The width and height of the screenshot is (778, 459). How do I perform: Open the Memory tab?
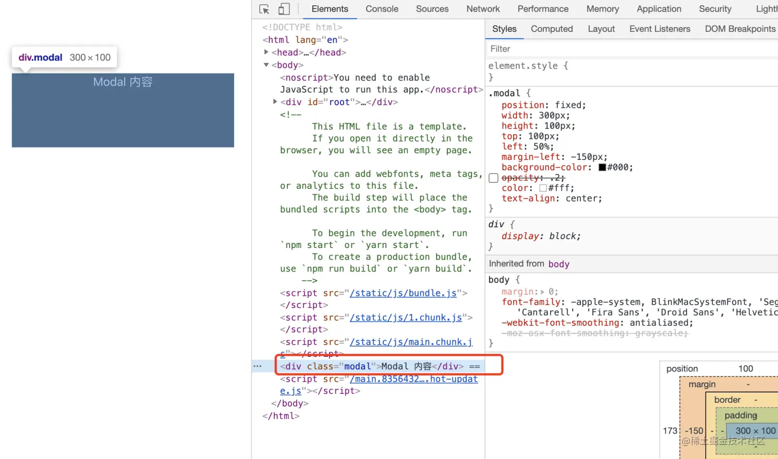pyautogui.click(x=602, y=9)
